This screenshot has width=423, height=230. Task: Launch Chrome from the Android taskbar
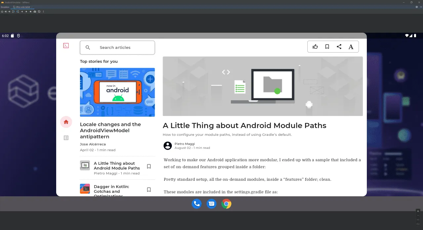[226, 204]
